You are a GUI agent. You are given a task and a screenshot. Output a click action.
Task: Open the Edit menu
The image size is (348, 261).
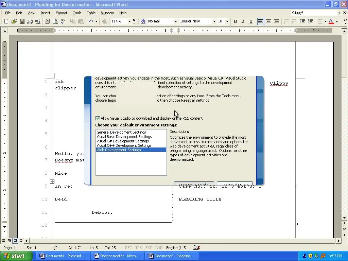click(x=19, y=13)
